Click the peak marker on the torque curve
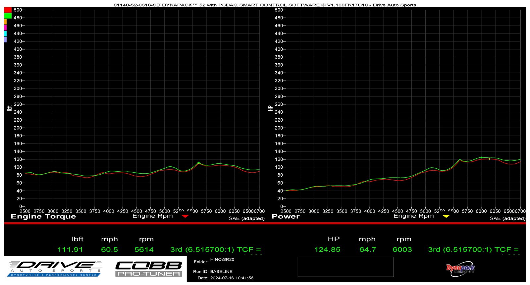The width and height of the screenshot is (530, 285). (199, 163)
